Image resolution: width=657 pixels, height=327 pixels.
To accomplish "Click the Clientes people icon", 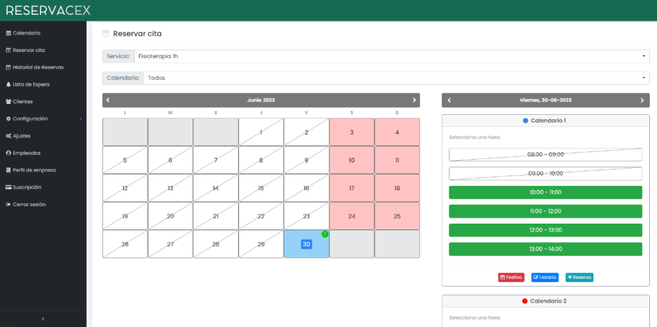I will pyautogui.click(x=8, y=102).
